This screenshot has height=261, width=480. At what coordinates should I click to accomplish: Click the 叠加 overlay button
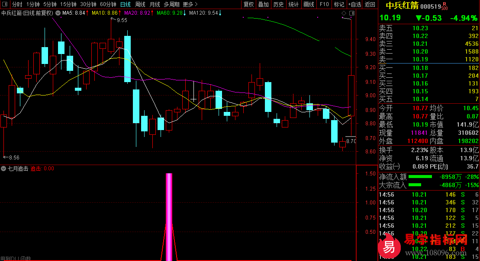click(x=263, y=4)
